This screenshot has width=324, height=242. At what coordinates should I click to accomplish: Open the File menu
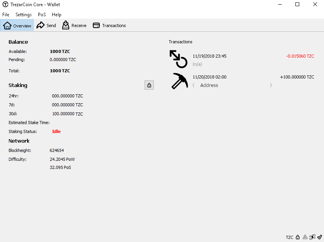coord(6,15)
